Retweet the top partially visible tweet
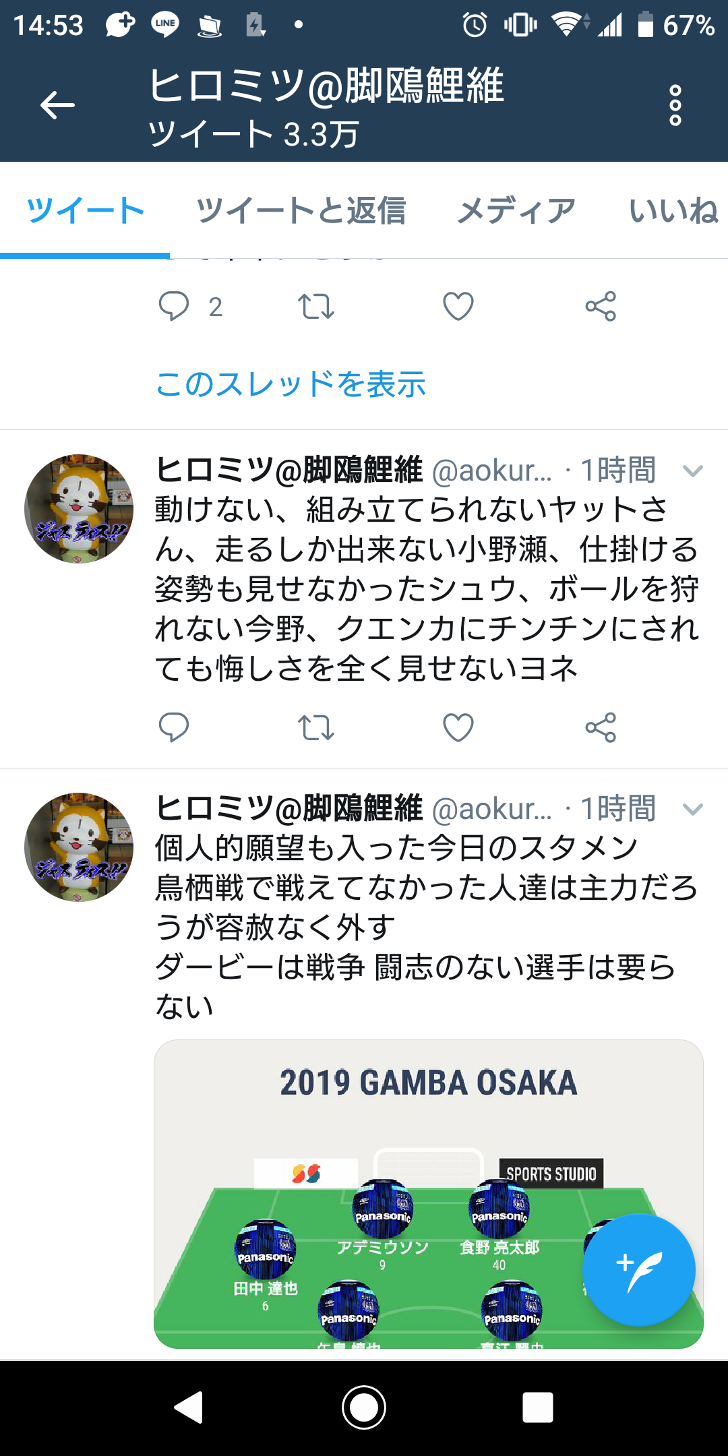This screenshot has width=728, height=1456. pyautogui.click(x=316, y=307)
